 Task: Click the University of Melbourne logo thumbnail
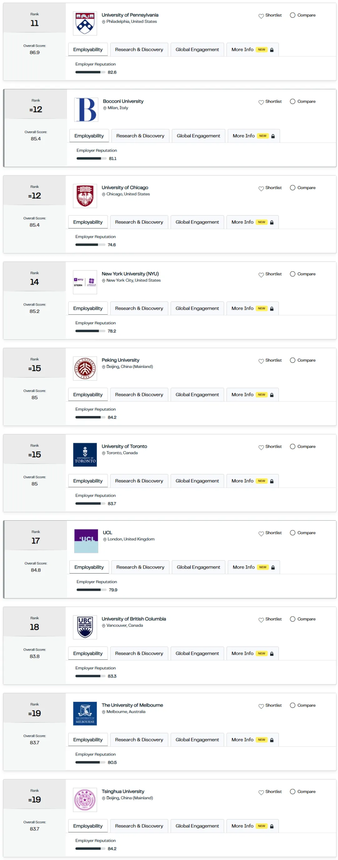click(x=85, y=713)
